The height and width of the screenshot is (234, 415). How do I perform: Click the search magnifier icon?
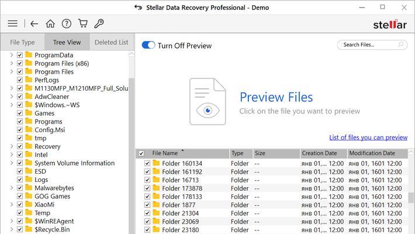401,44
